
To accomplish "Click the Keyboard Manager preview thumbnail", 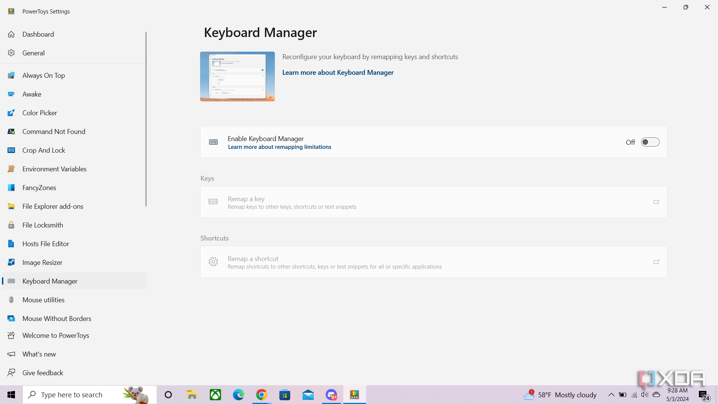I will [x=237, y=76].
